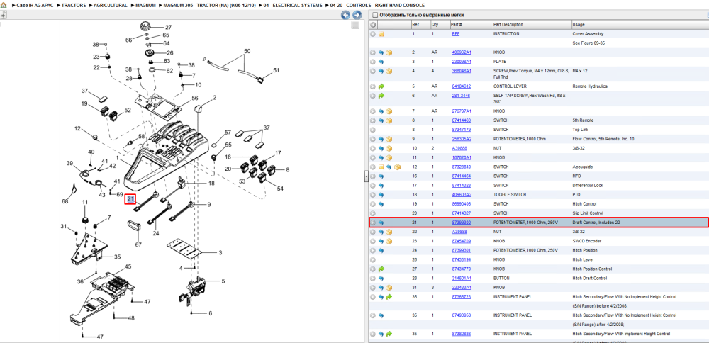Select callout 45 in the diagram
Image resolution: width=709 pixels, height=343 pixels.
pos(128,266)
